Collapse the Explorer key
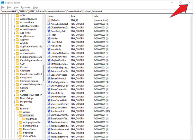 (14, 109)
